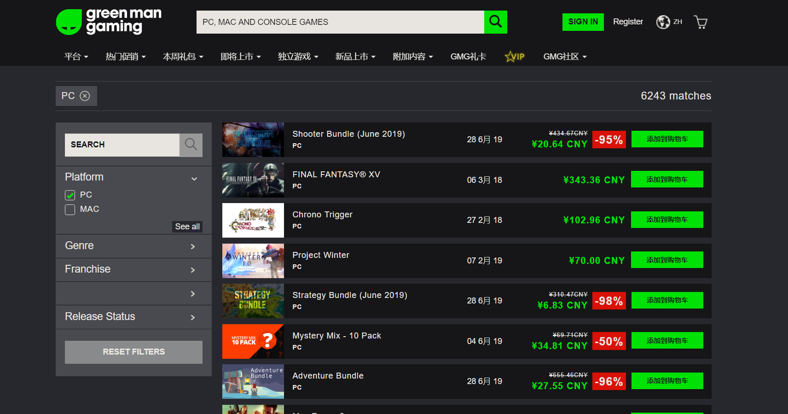Go to GMG礼卡 page
The width and height of the screenshot is (788, 414).
pos(468,57)
